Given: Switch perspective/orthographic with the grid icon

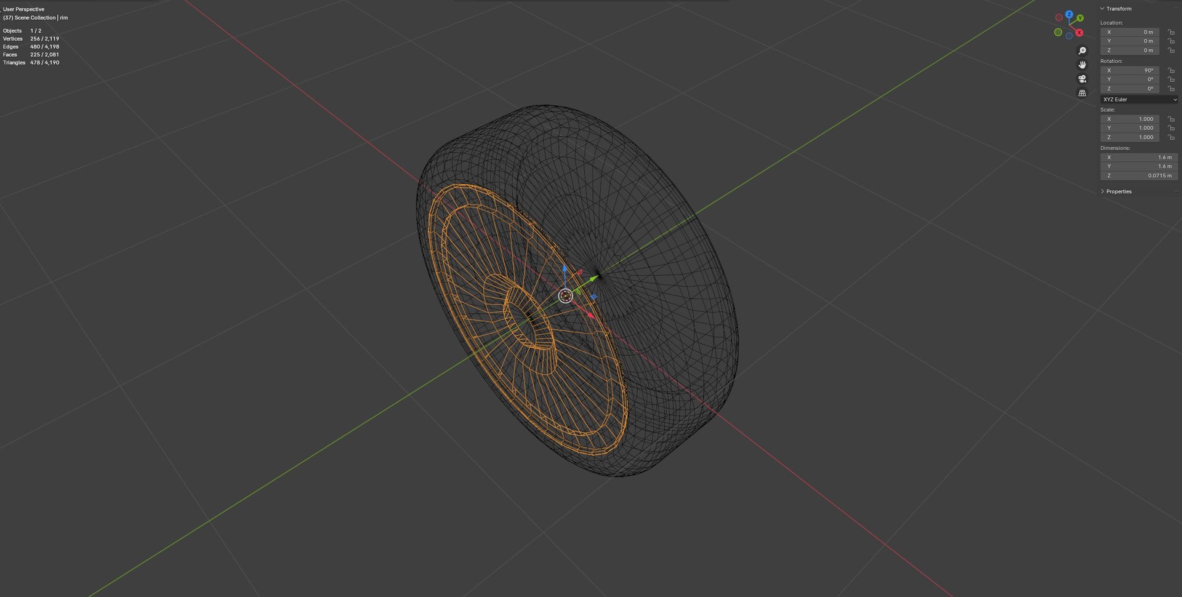Looking at the screenshot, I should (1082, 93).
